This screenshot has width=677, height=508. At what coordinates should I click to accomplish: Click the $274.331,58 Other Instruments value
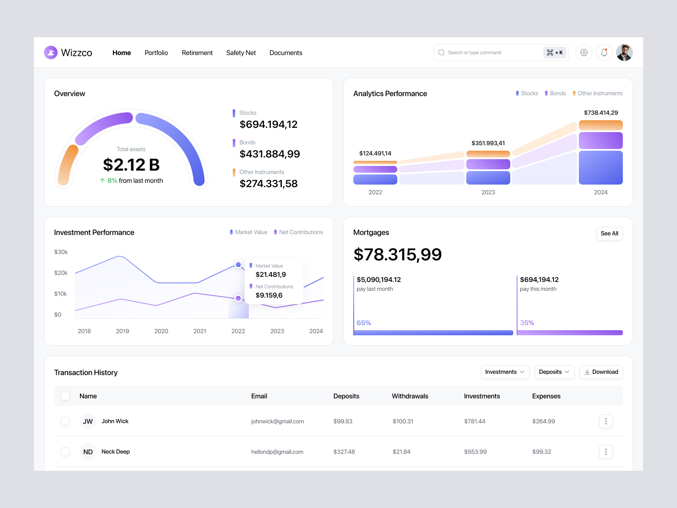(269, 184)
